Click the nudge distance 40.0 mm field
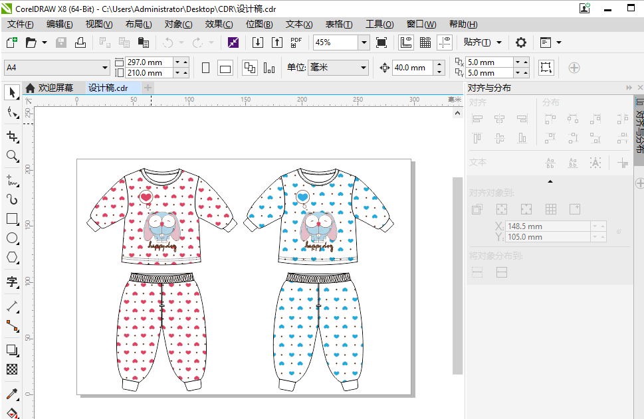 (412, 68)
